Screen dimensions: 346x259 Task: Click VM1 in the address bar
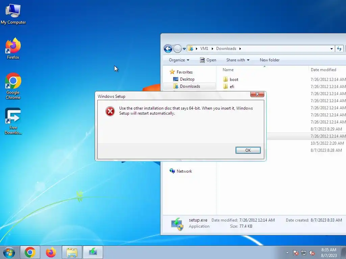tap(204, 49)
